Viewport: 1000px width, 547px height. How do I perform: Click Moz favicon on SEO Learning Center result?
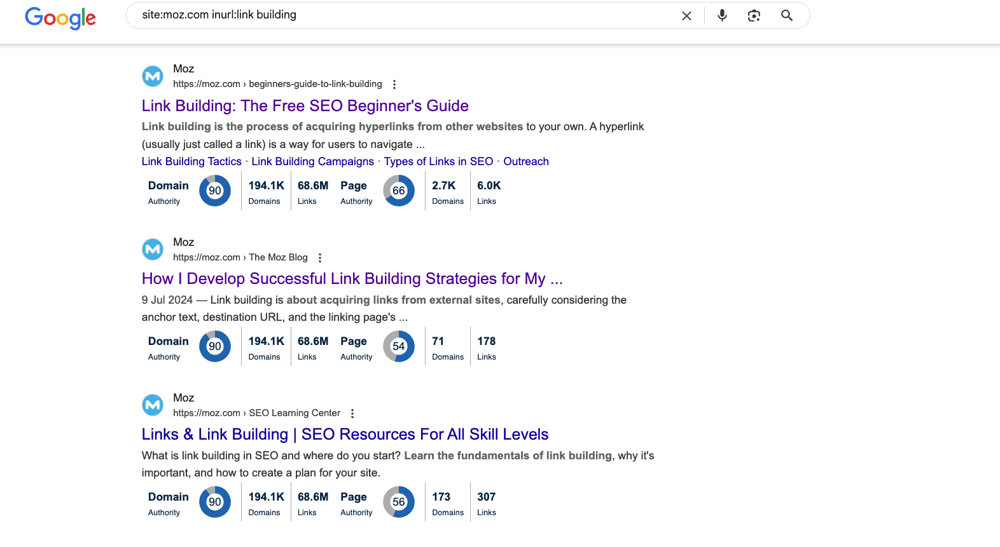click(x=153, y=405)
